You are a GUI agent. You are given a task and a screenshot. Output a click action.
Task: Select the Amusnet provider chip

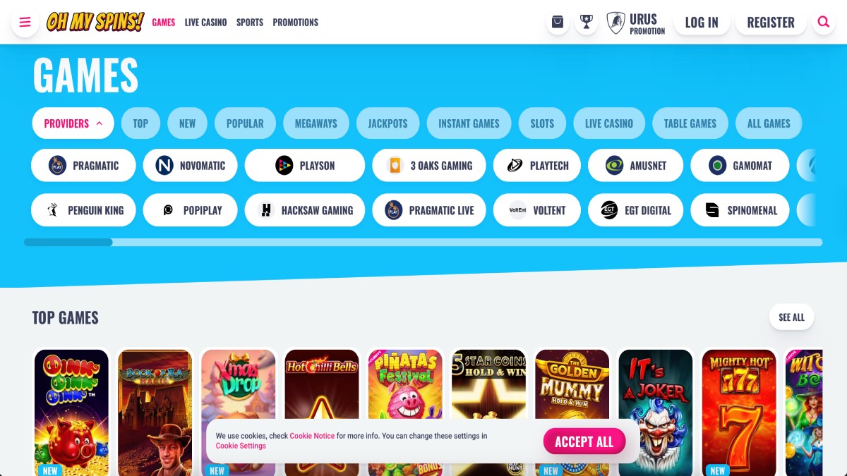[x=635, y=166]
